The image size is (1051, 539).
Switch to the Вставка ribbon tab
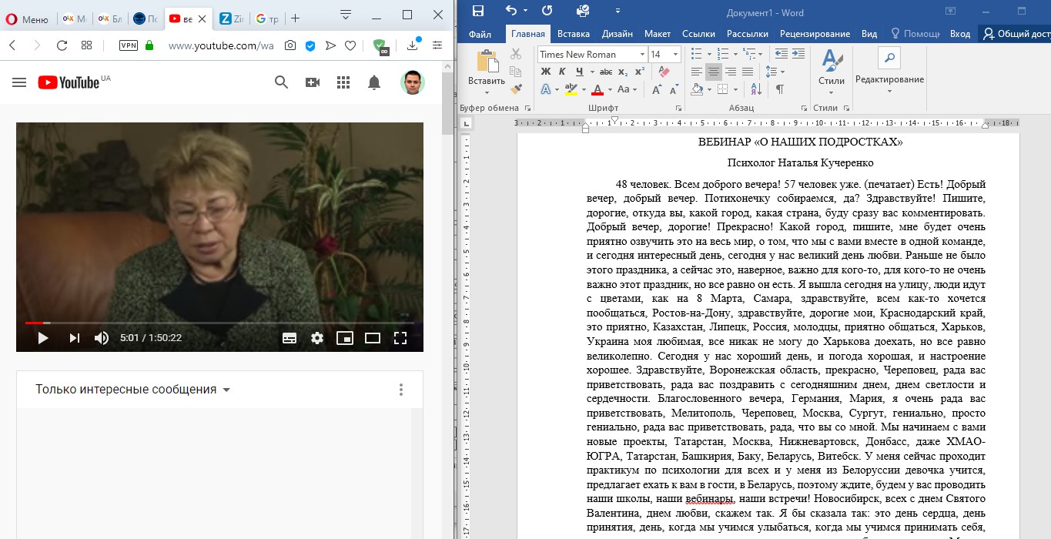574,34
